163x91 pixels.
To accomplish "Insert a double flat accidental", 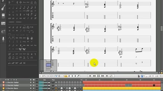I will coord(9,15).
